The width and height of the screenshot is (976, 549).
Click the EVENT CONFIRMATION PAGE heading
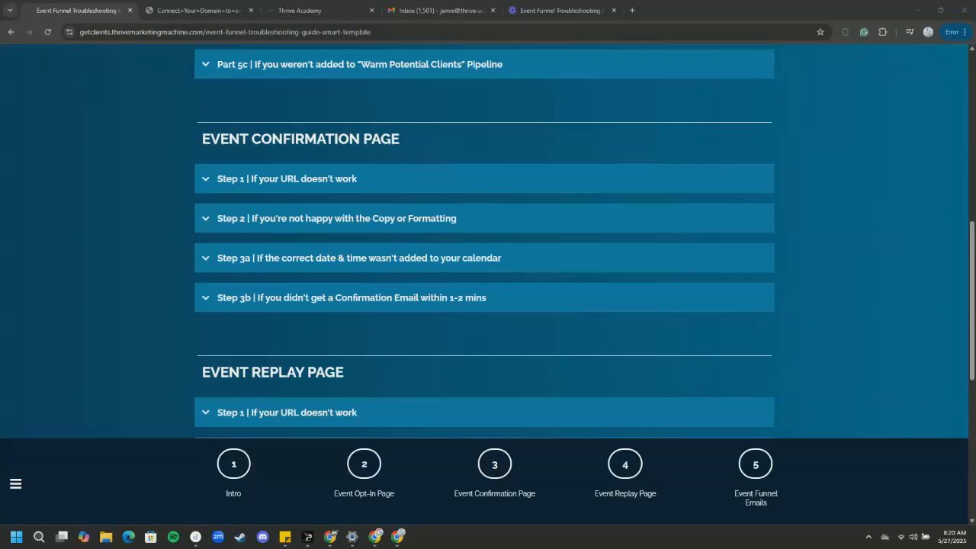coord(300,139)
